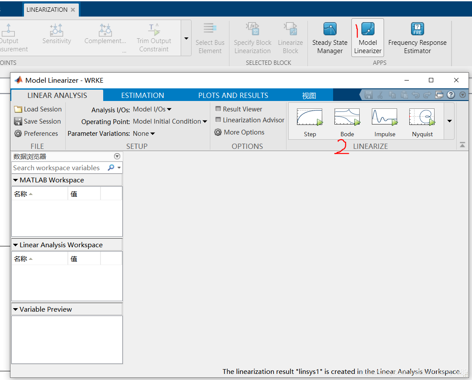Open the Model Linearizer app
This screenshot has width=472, height=380.
point(367,37)
